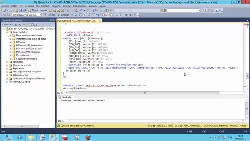Click the Server Manager taskbar icon
250x141 pixels.
click(x=8, y=137)
